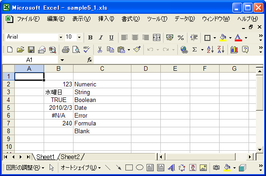
Task: Toggle underline formatting
Action: click(x=111, y=38)
